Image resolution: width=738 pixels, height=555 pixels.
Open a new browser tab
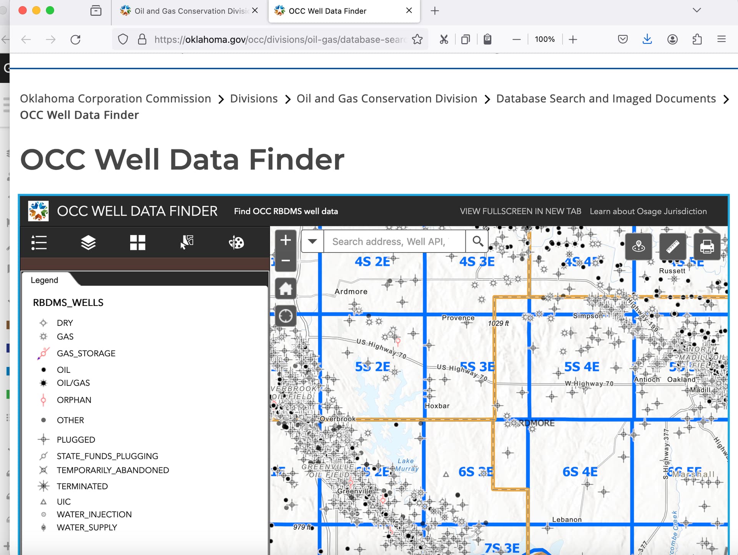click(x=435, y=11)
